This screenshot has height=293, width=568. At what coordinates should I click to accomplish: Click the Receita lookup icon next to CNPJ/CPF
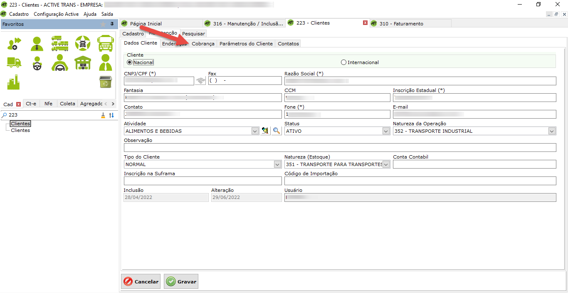coord(200,81)
